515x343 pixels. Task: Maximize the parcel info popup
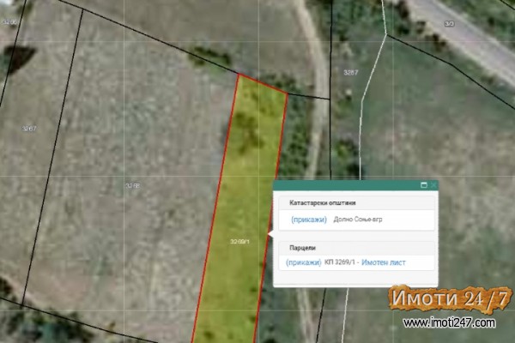[x=424, y=184]
